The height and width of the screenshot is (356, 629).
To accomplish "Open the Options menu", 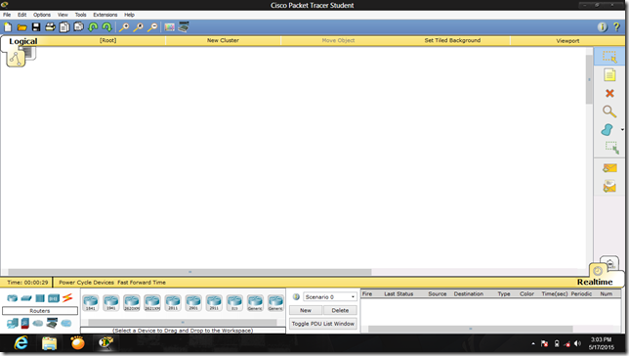I will pyautogui.click(x=42, y=15).
